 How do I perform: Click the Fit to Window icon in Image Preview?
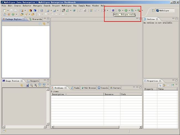tap(44, 85)
